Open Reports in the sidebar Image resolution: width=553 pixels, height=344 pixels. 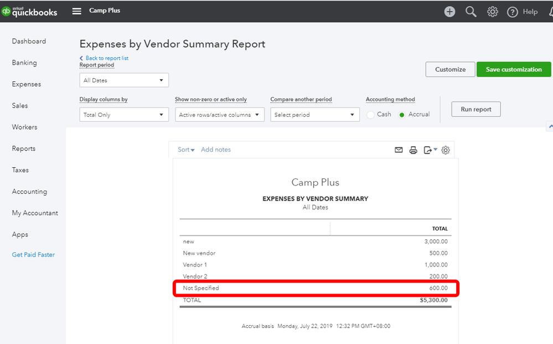[24, 148]
